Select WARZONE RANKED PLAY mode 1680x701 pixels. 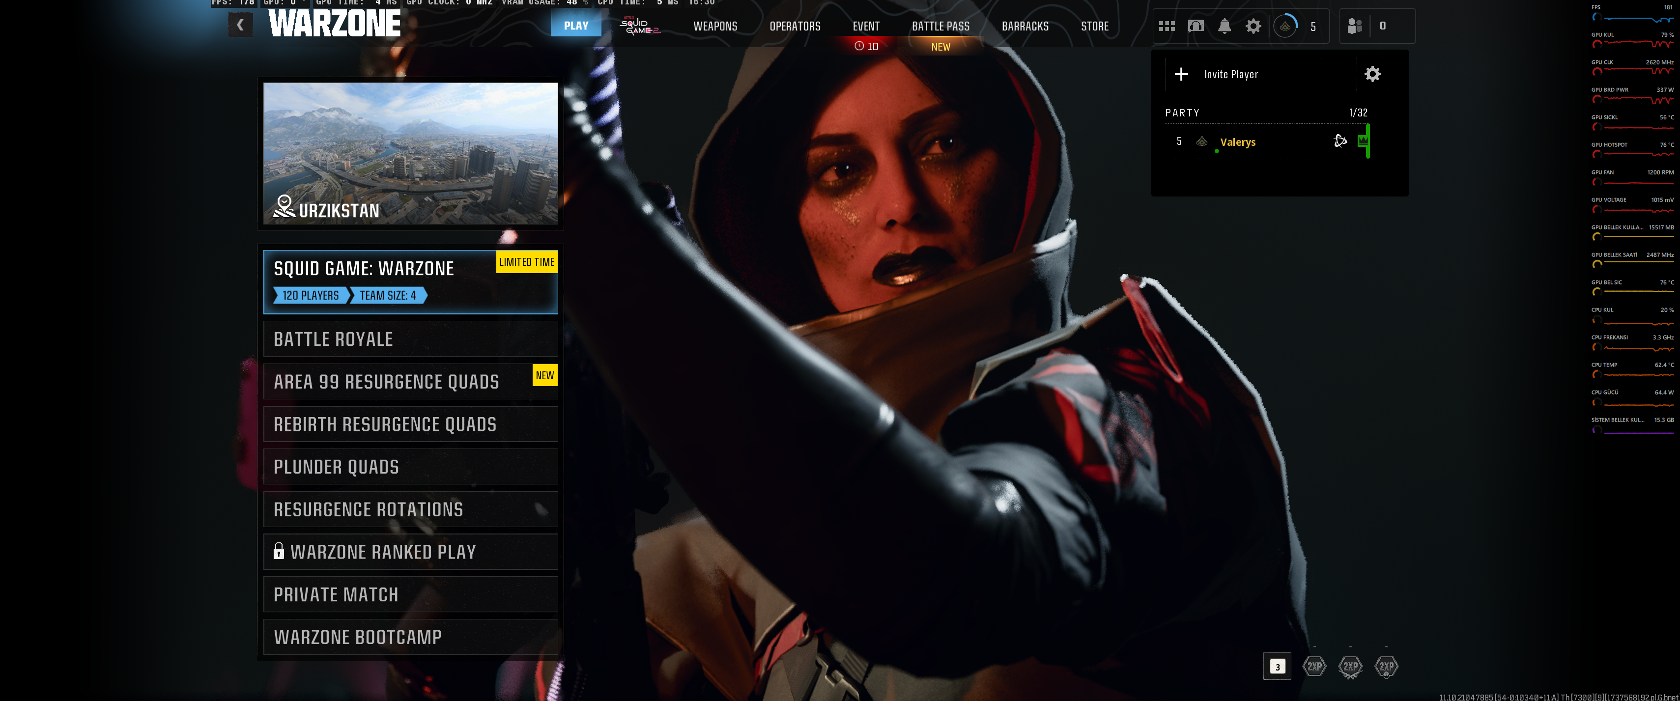[410, 552]
